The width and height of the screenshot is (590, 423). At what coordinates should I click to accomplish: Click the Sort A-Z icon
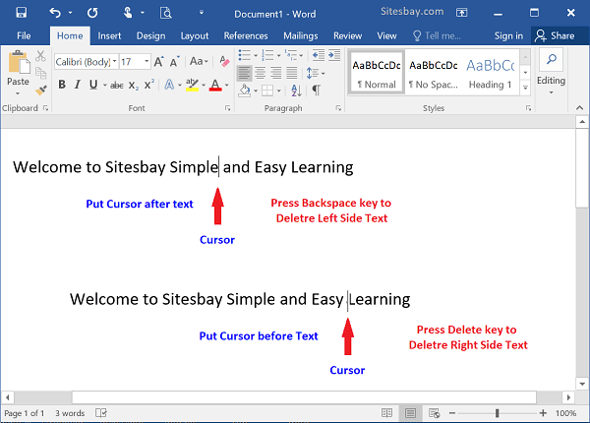pos(296,91)
